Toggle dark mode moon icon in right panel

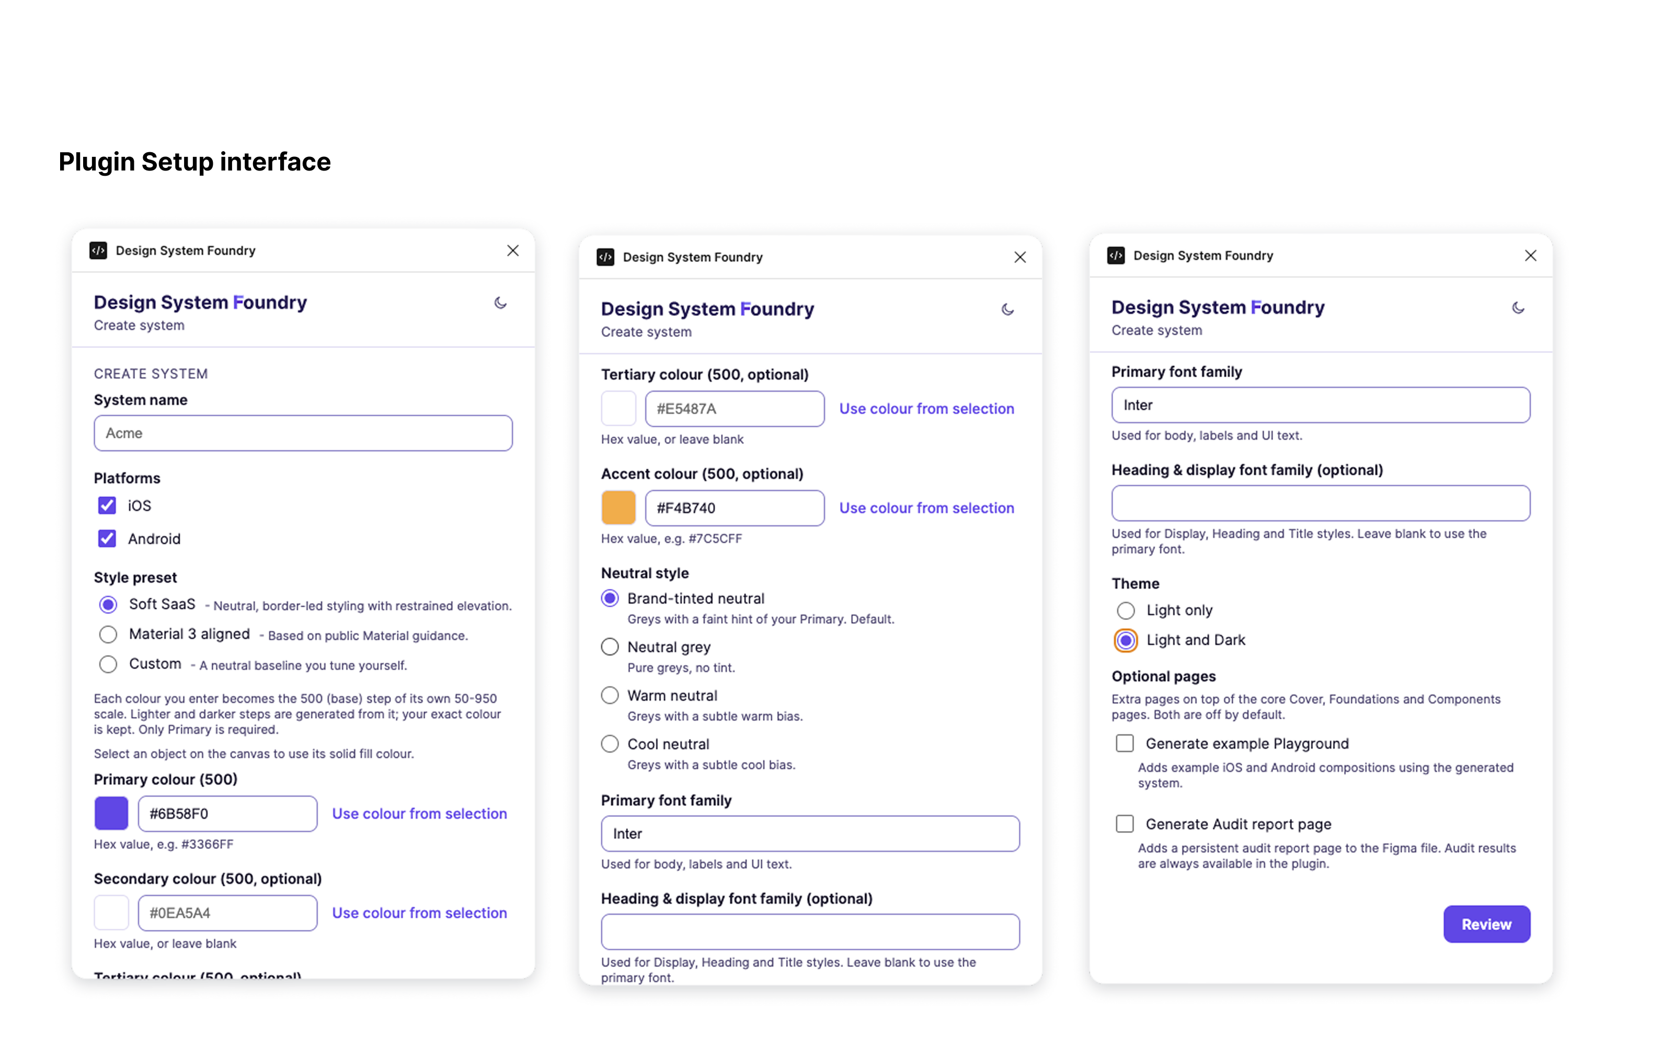point(1518,308)
